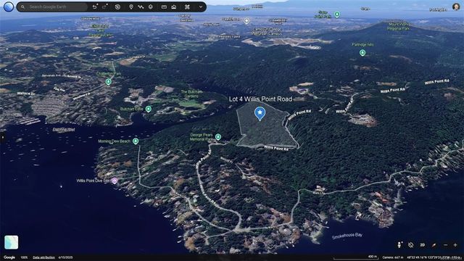Click the Smokehouse Bay label
This screenshot has width=464, height=261.
coord(347,236)
